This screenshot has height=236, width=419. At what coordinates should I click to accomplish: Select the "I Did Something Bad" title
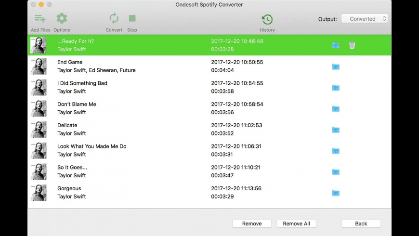pyautogui.click(x=82, y=83)
